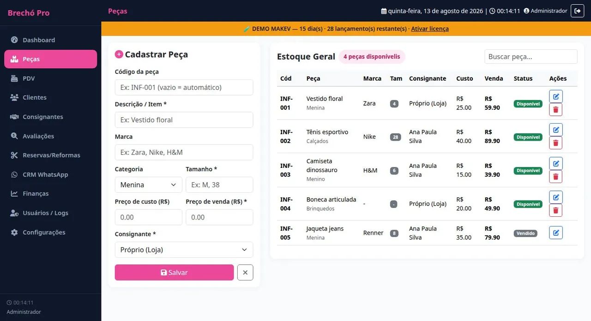The height and width of the screenshot is (321, 591).
Task: Click the Vendido status badge for INF-005
Action: (x=525, y=233)
